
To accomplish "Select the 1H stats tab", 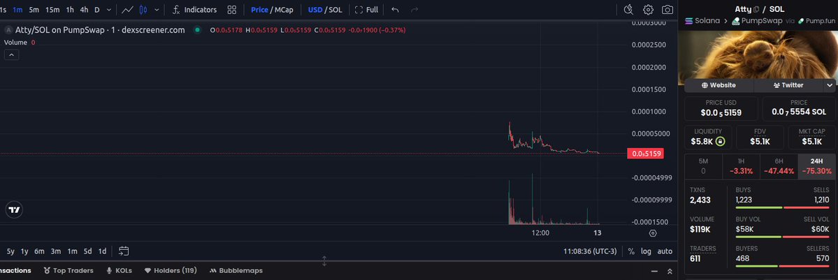I will point(741,166).
